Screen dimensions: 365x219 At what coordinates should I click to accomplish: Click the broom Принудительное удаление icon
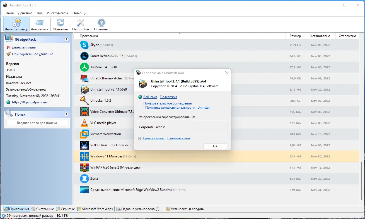tap(8, 54)
